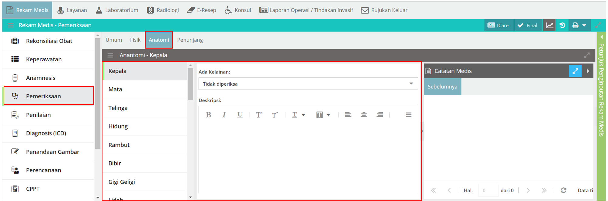Toggle italic formatting in Deskripsi editor
This screenshot has width=608, height=201.
point(224,115)
